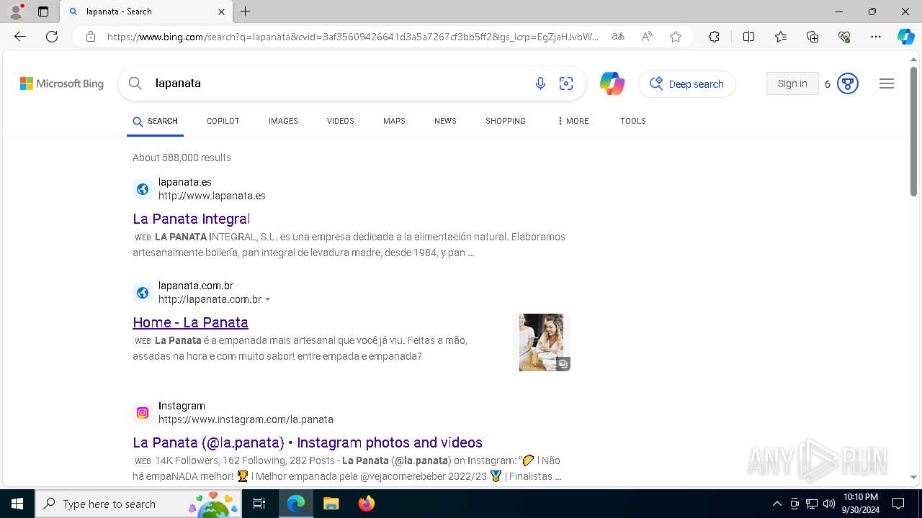922x518 pixels.
Task: Open File Explorer from taskbar
Action: pyautogui.click(x=331, y=504)
